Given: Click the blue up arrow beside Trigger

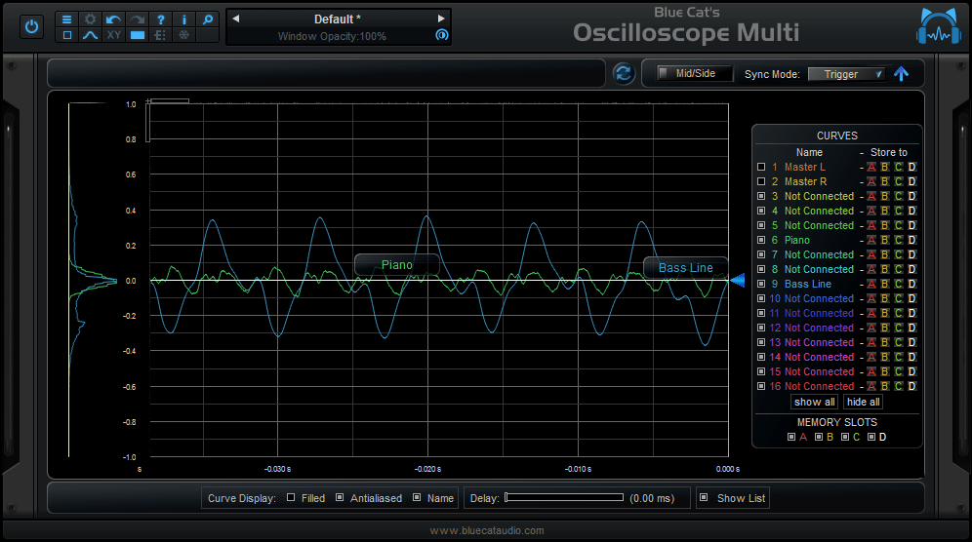Looking at the screenshot, I should pyautogui.click(x=902, y=74).
